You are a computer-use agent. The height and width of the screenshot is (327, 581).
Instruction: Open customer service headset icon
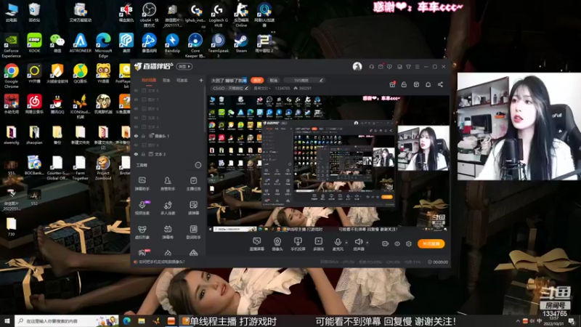pyautogui.click(x=371, y=67)
